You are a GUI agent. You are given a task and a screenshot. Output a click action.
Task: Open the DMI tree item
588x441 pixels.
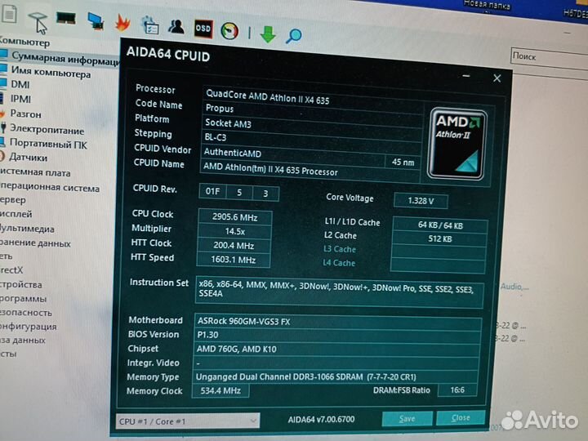pyautogui.click(x=20, y=84)
